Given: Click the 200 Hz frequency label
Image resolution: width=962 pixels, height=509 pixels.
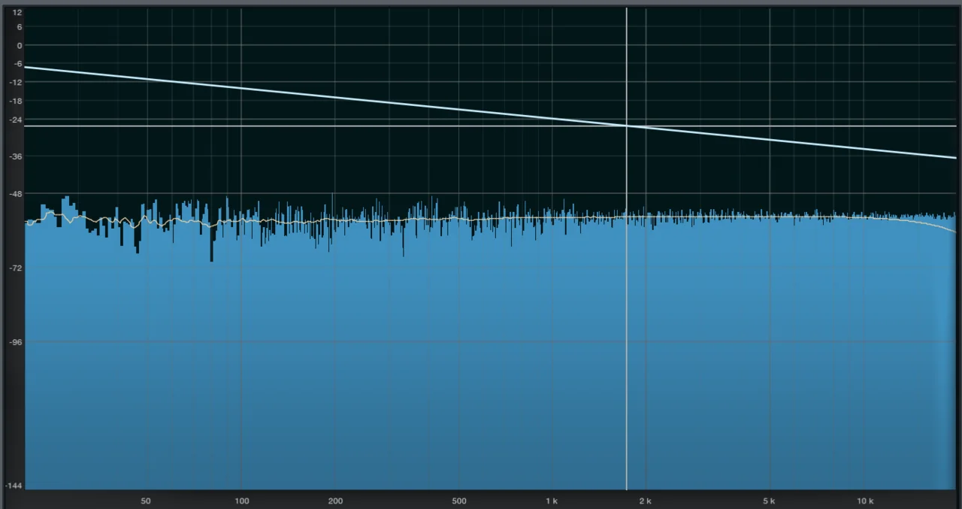Looking at the screenshot, I should pyautogui.click(x=335, y=500).
